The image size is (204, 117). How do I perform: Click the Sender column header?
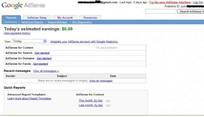(x=10, y=76)
